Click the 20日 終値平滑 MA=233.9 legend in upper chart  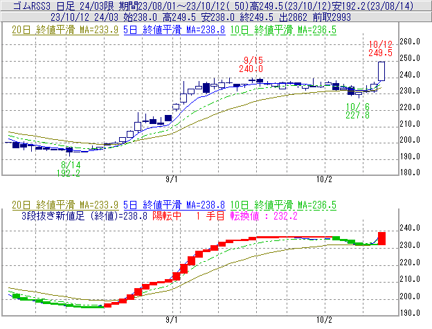(x=65, y=30)
